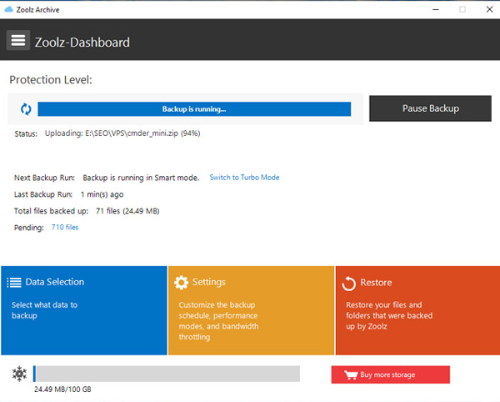Click the snowflake cold storage icon
This screenshot has height=402, width=500.
(19, 374)
